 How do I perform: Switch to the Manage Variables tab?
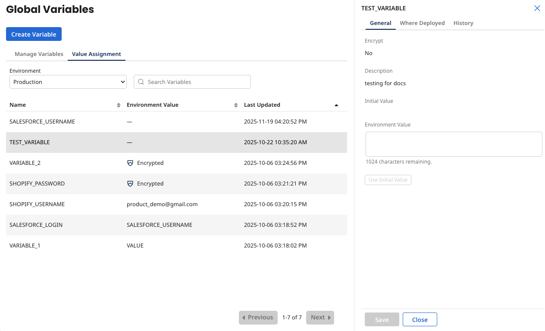pos(39,54)
